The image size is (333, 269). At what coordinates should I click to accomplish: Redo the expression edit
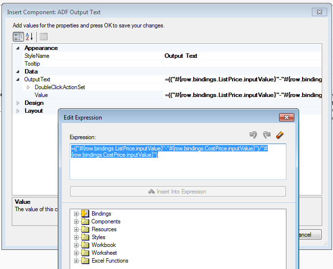coord(267,135)
